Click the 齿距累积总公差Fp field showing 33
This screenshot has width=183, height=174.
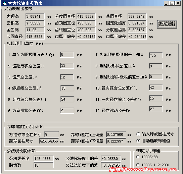(x=67, y=66)
